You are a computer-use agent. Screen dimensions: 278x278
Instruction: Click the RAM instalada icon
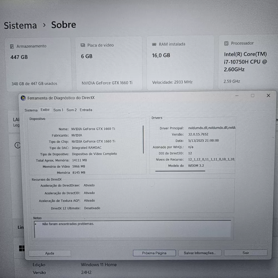pyautogui.click(x=154, y=44)
